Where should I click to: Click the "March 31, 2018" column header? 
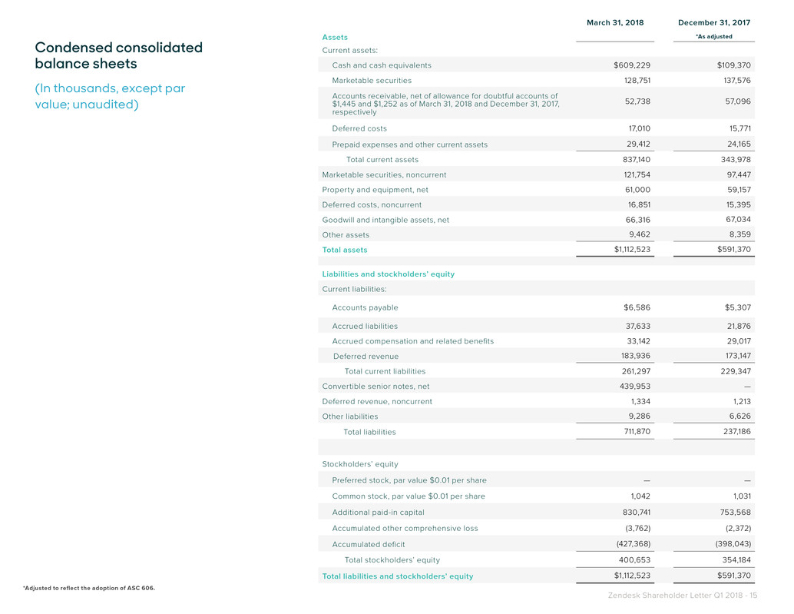(x=614, y=22)
